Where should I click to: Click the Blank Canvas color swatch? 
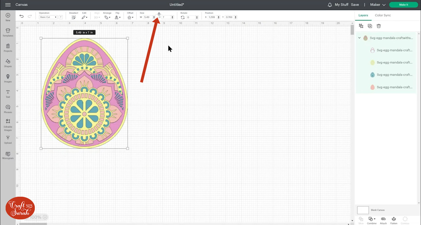(x=363, y=210)
